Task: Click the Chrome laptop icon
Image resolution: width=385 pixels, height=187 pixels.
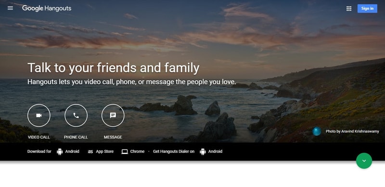Action: click(x=125, y=151)
